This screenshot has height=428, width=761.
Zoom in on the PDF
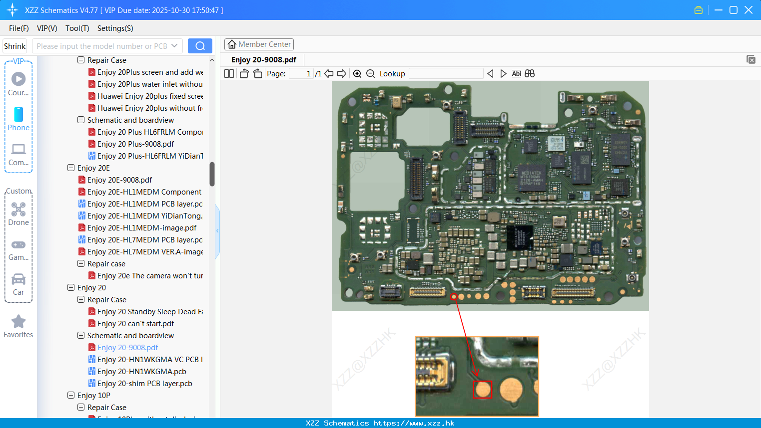(357, 73)
